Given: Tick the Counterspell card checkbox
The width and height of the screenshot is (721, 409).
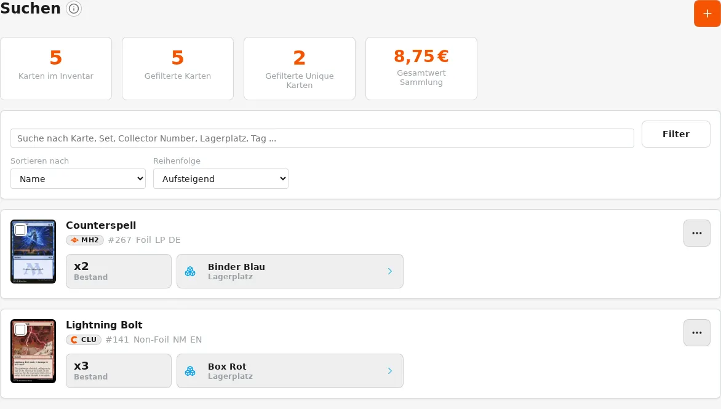Looking at the screenshot, I should point(20,230).
